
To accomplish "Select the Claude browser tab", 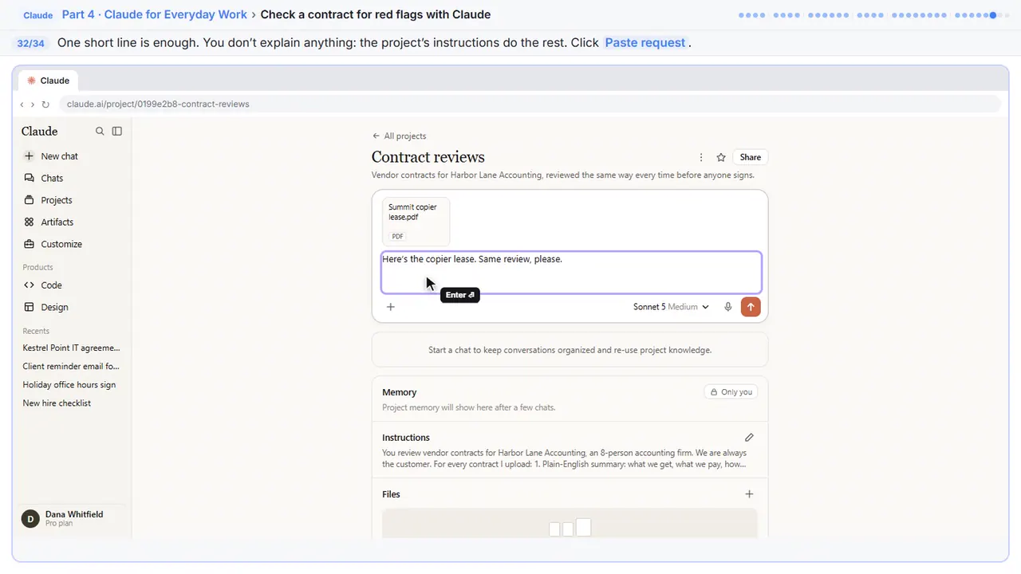I will (x=49, y=81).
